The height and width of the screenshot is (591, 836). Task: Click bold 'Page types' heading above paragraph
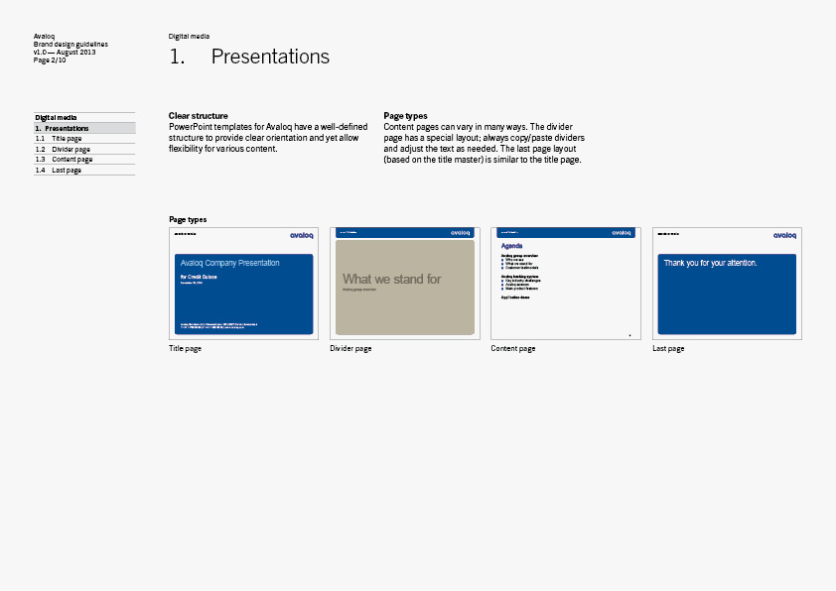(x=405, y=116)
